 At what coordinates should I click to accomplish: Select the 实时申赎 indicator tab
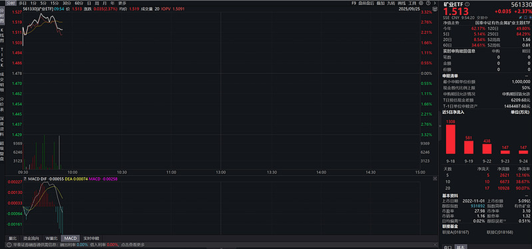[x=91, y=238]
